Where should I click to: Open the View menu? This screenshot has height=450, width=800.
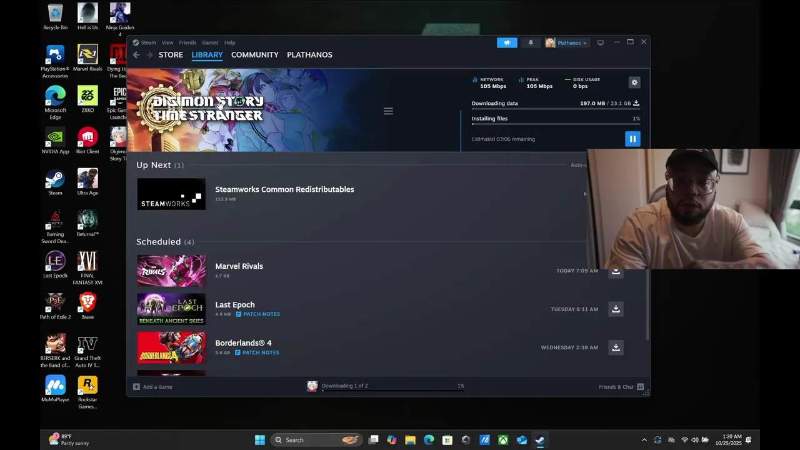click(x=167, y=42)
